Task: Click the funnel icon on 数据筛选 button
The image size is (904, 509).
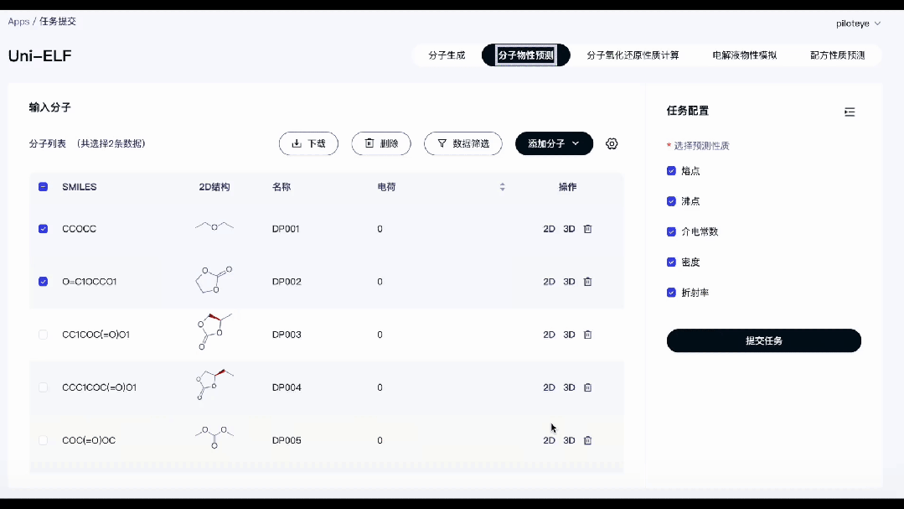Action: click(x=442, y=143)
